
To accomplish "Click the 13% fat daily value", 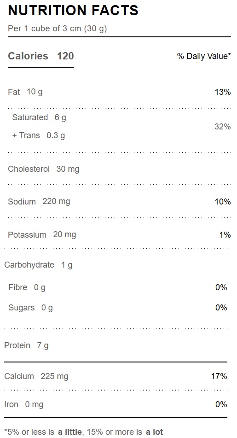I will pos(222,92).
